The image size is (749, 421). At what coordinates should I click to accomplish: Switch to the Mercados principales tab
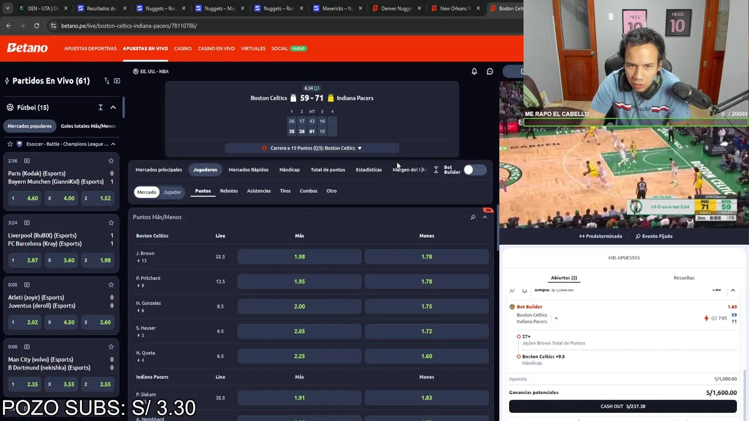pos(159,170)
